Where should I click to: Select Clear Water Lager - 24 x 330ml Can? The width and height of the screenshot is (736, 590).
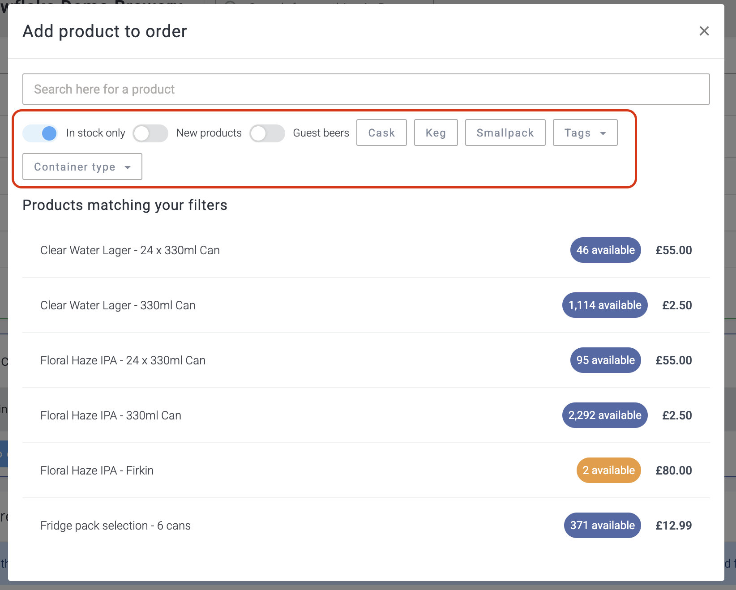tap(366, 250)
